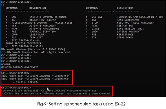Click left column DESCRIPTION header
The height and width of the screenshot is (109, 166).
pyautogui.click(x=37, y=8)
